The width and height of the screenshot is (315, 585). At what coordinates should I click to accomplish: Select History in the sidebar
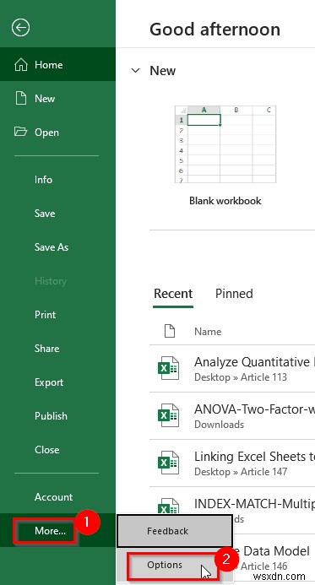pyautogui.click(x=51, y=281)
